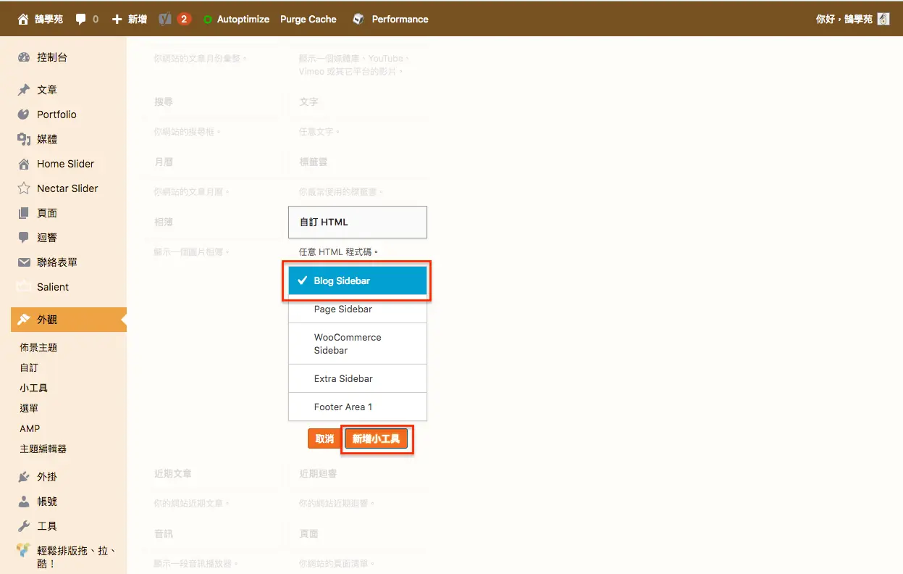Open 控制台 dashboard icon in sidebar
903x574 pixels.
(x=24, y=57)
